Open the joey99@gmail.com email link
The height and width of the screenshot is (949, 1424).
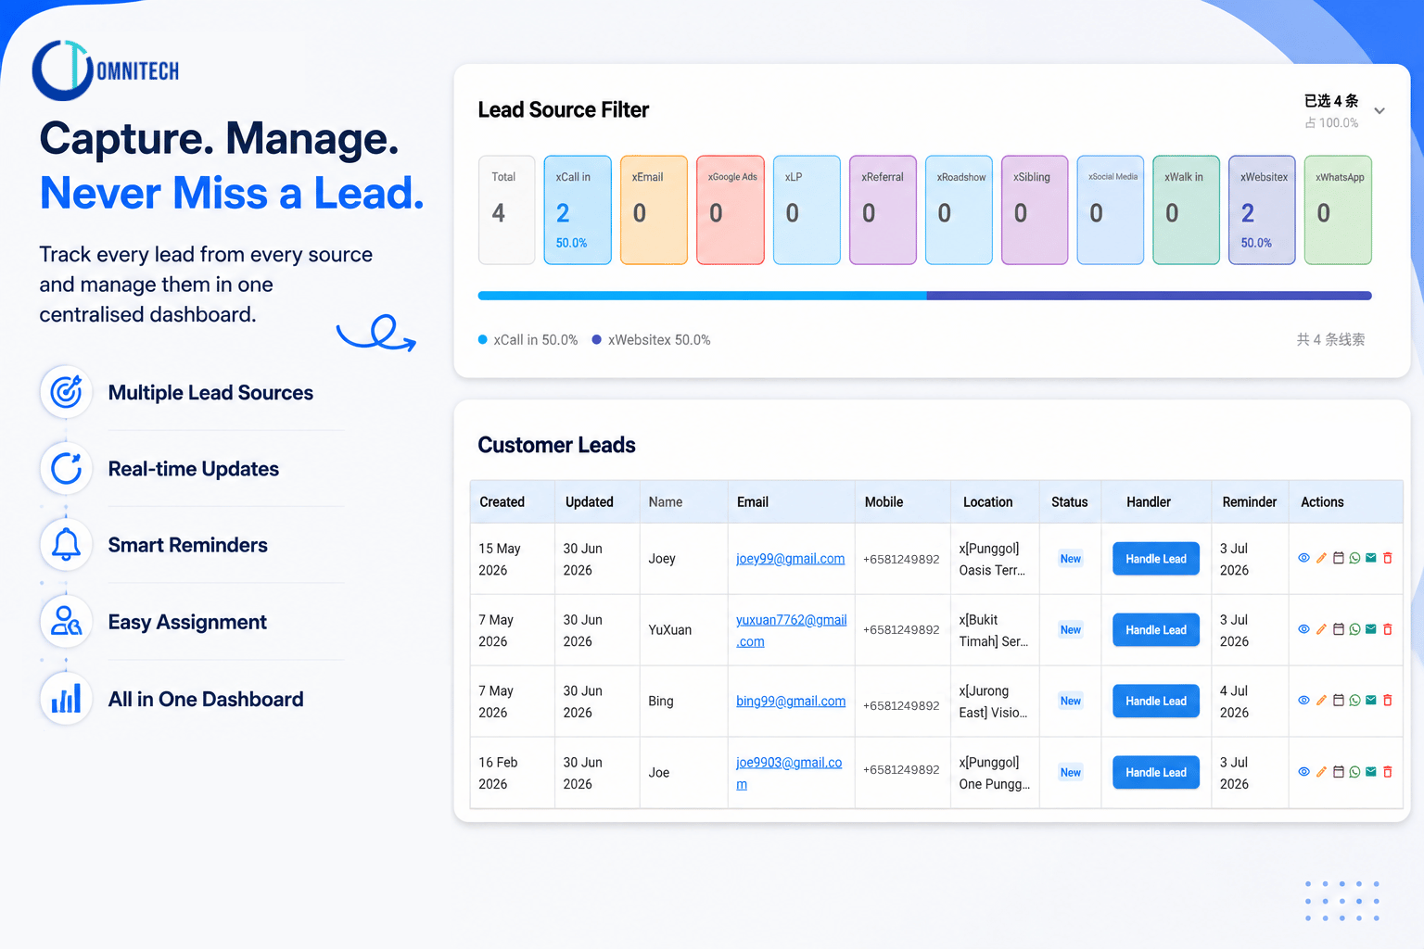(x=790, y=559)
